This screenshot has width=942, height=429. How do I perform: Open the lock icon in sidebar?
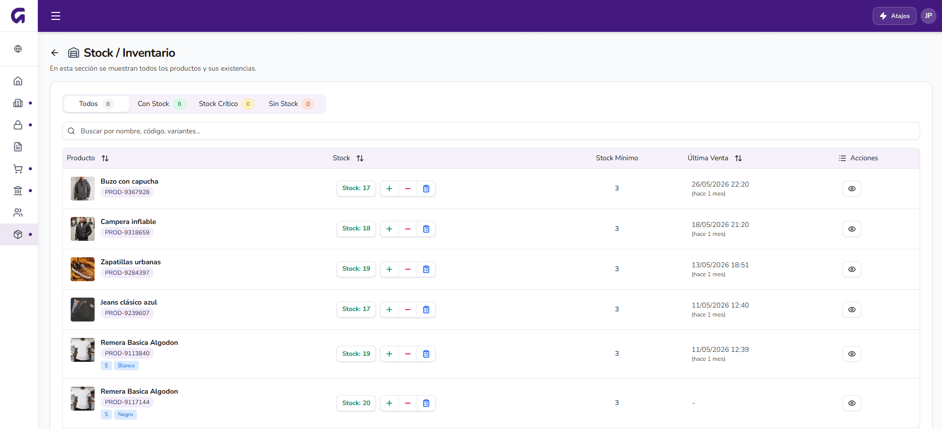[18, 125]
